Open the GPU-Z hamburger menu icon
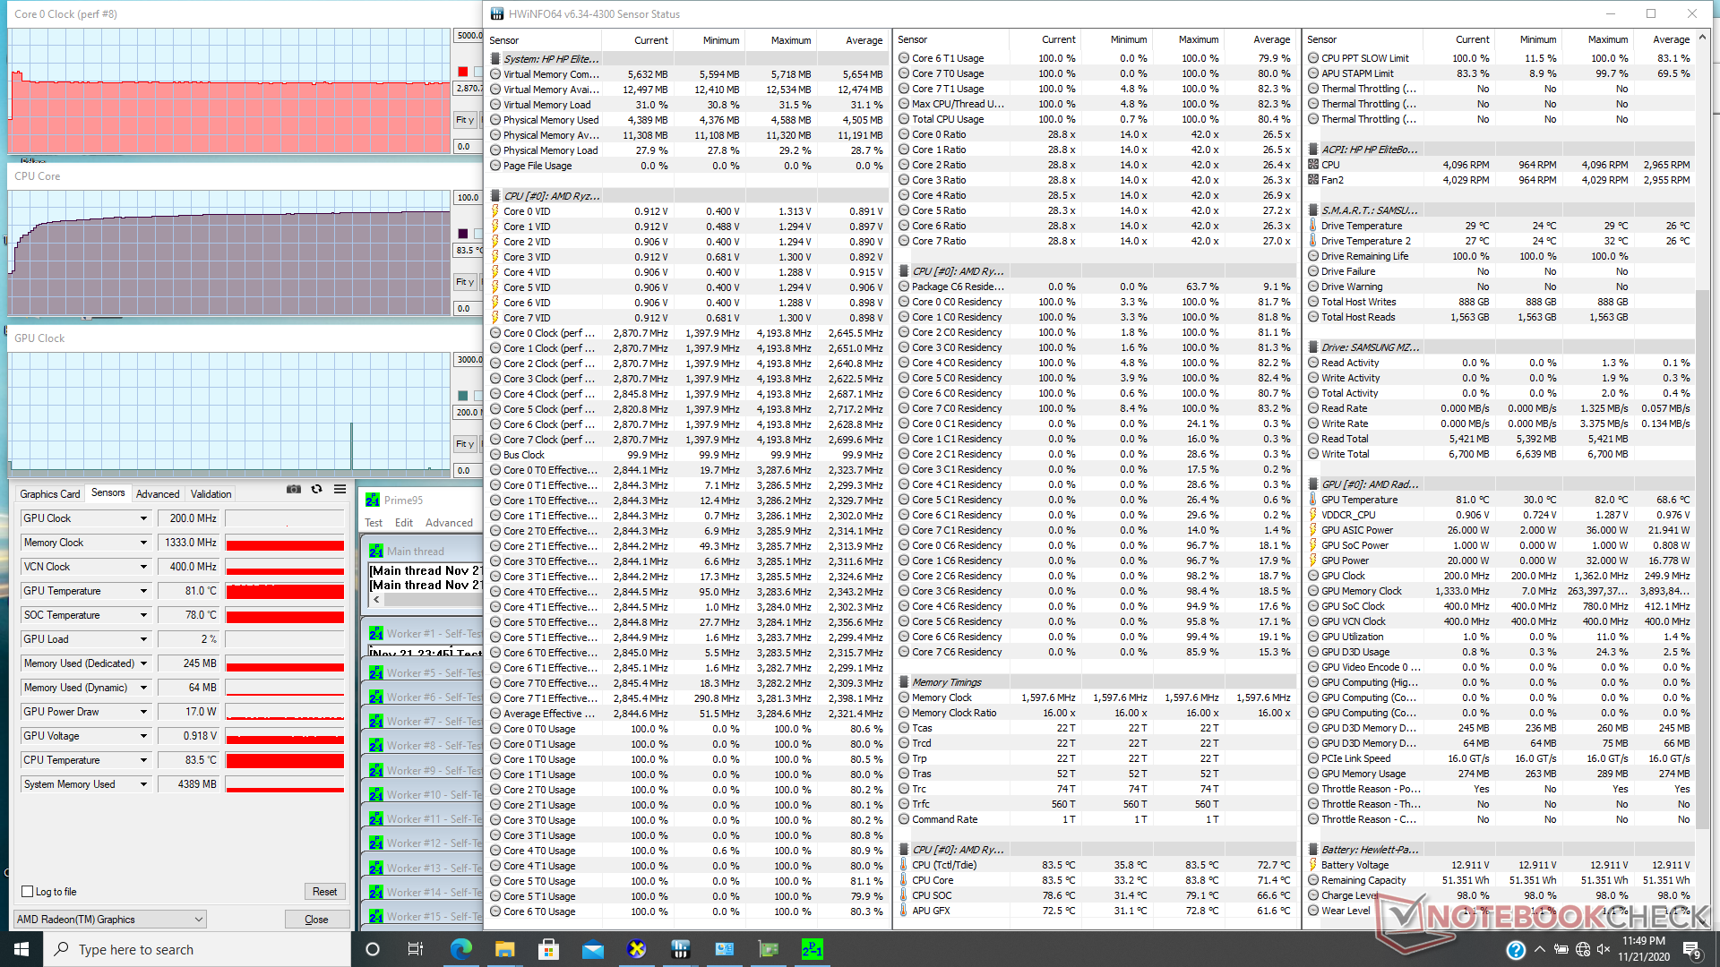The image size is (1720, 967). point(340,490)
